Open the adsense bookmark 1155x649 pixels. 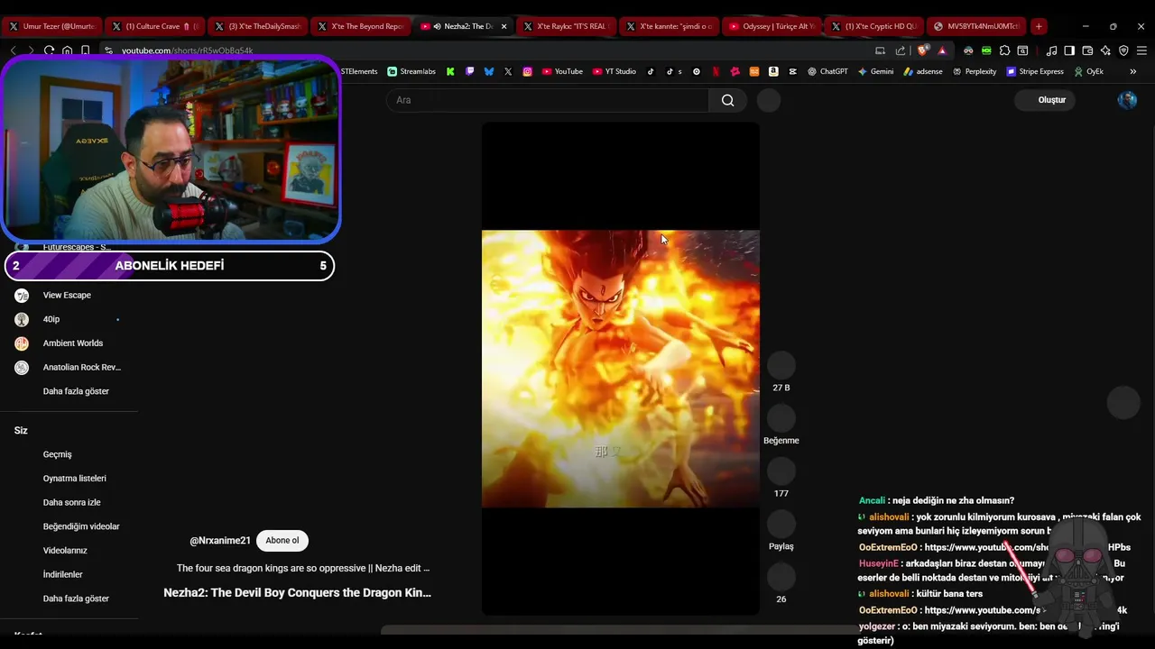click(923, 71)
